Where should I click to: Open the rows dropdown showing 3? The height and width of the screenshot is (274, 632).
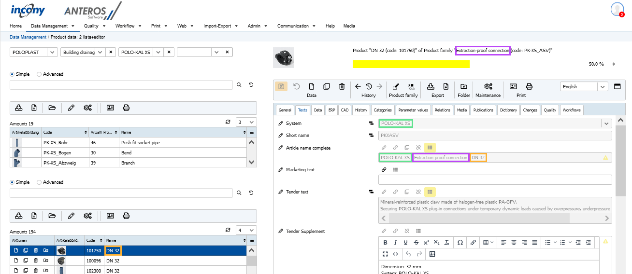[252, 123]
